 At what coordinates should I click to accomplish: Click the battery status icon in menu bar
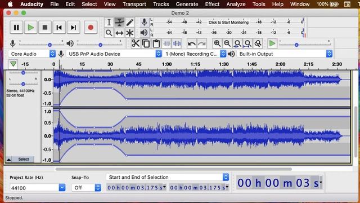tap(334, 4)
